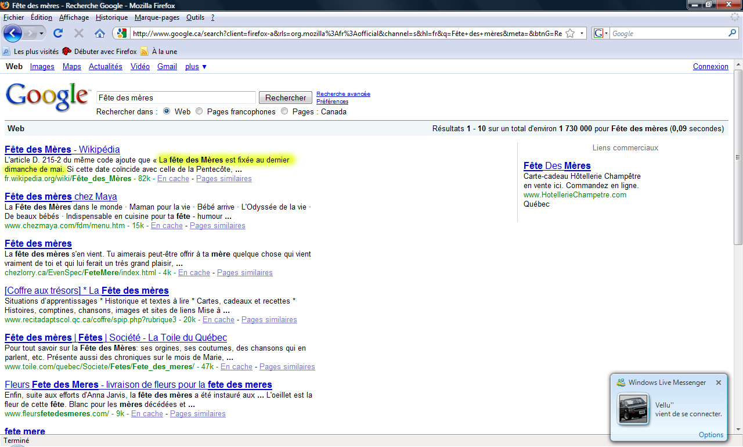Select the Pages francophones radio button
The image size is (743, 447).
[199, 111]
